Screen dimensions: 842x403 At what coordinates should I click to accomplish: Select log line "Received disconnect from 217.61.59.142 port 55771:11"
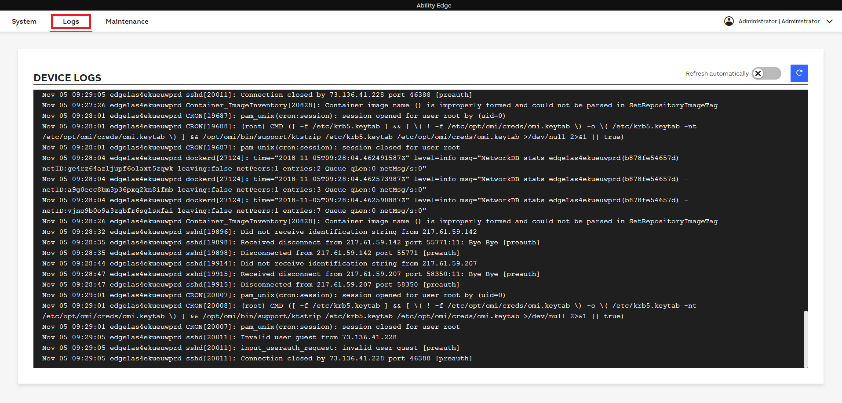pyautogui.click(x=291, y=242)
